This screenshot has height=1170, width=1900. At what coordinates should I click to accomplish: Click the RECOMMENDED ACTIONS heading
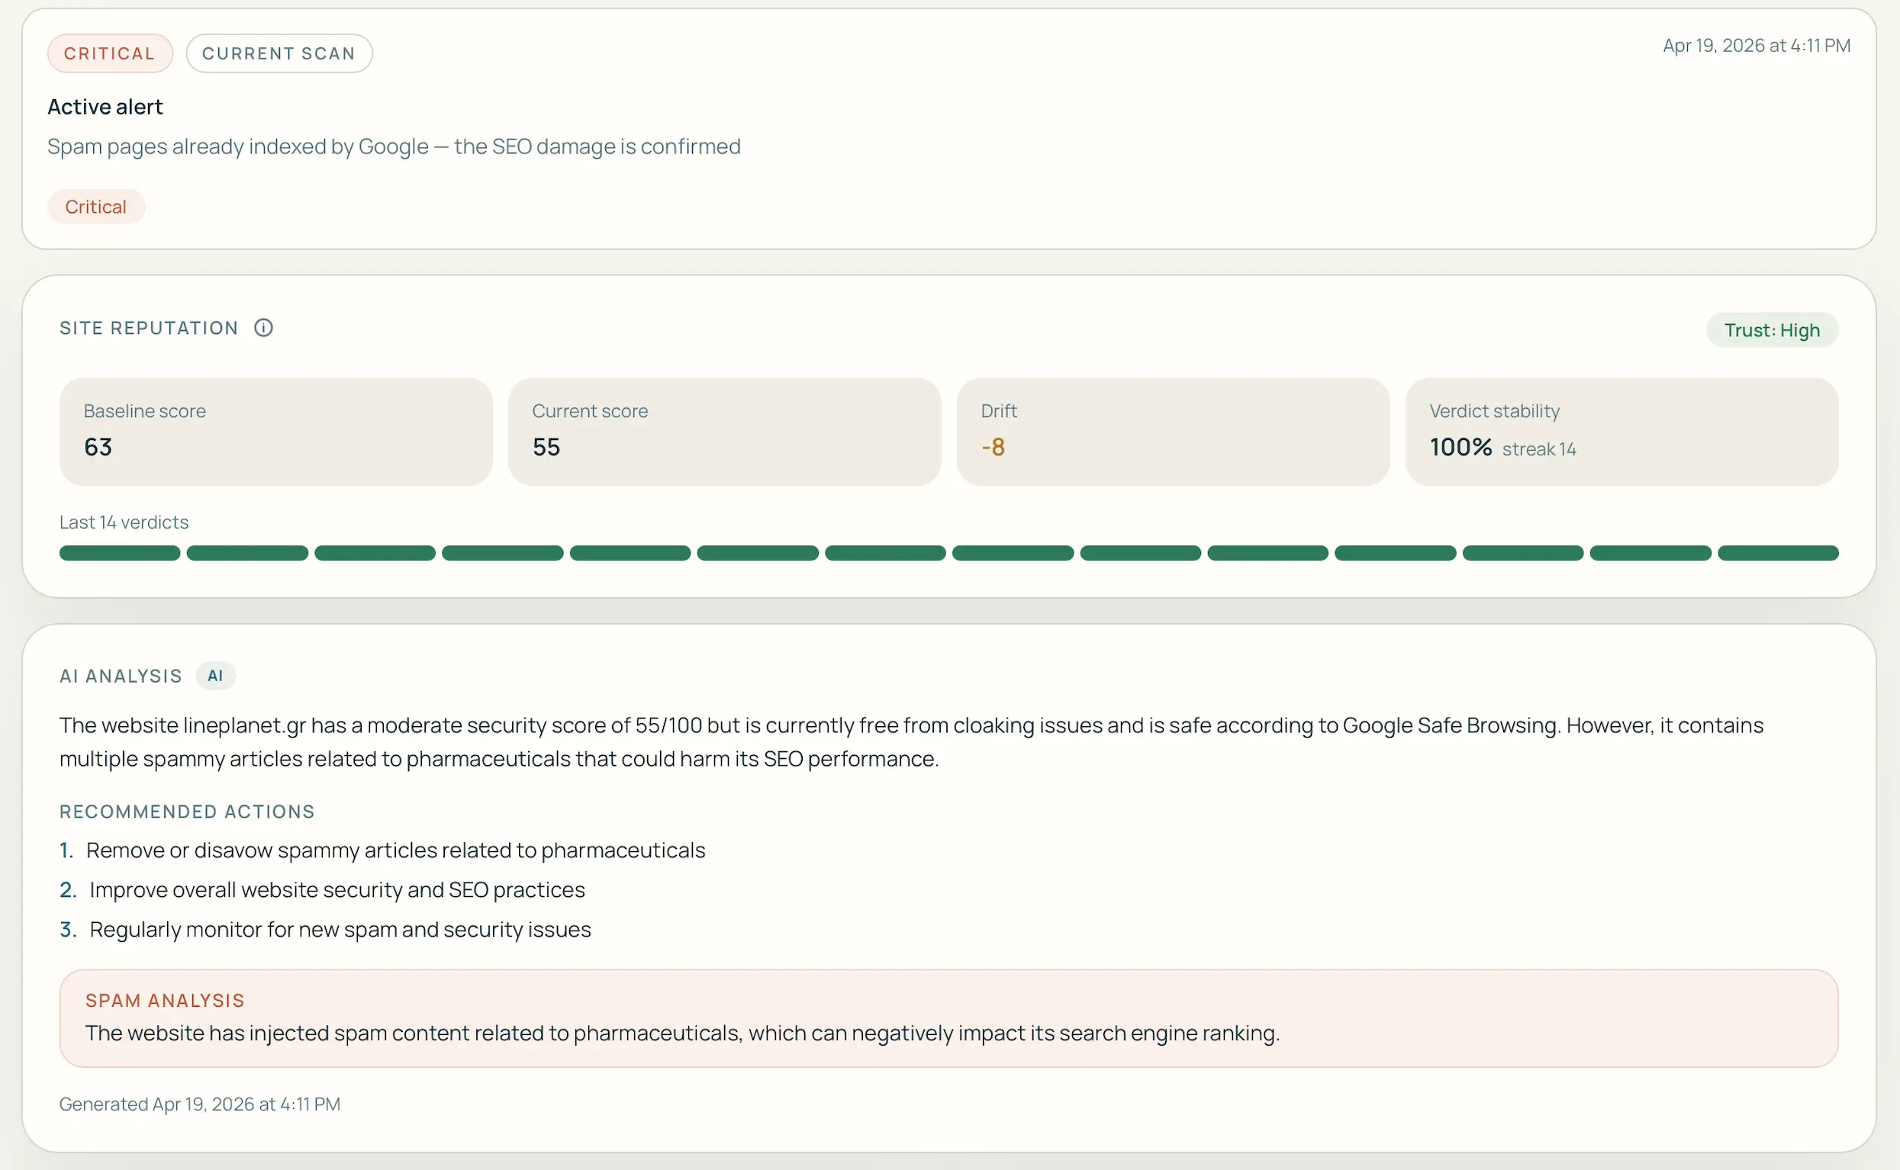pyautogui.click(x=187, y=812)
